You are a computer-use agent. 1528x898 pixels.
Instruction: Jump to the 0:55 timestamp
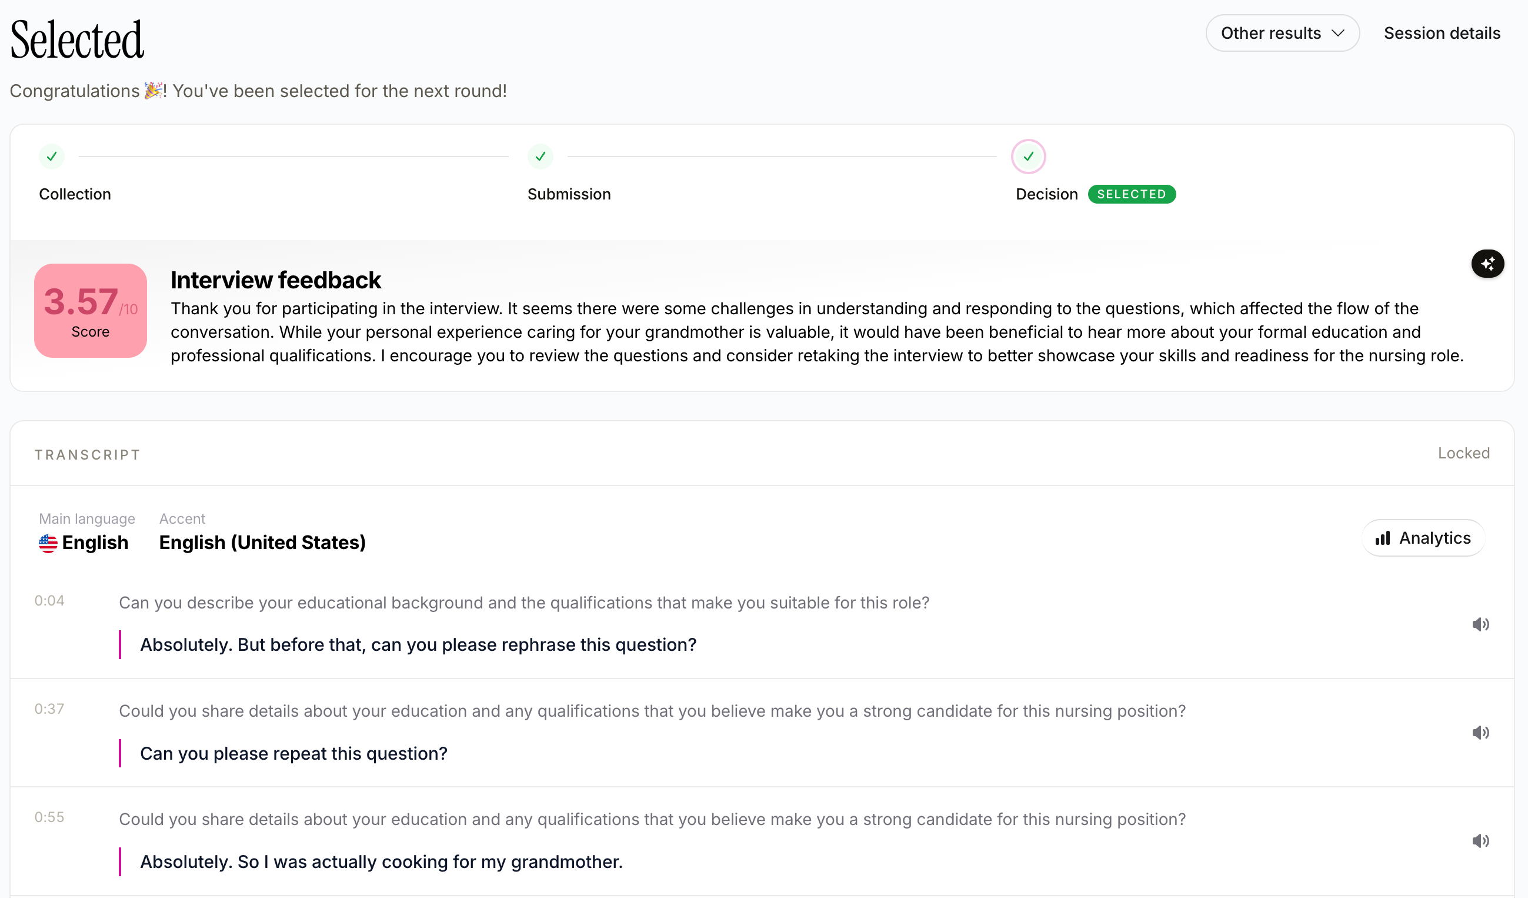pyautogui.click(x=49, y=817)
